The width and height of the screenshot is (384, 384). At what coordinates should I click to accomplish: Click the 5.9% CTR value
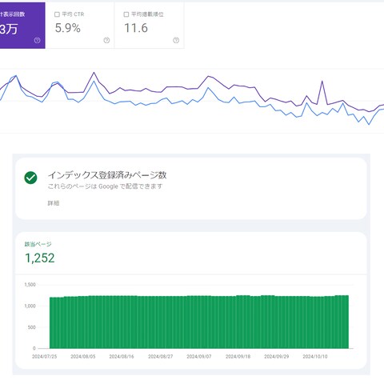point(68,28)
